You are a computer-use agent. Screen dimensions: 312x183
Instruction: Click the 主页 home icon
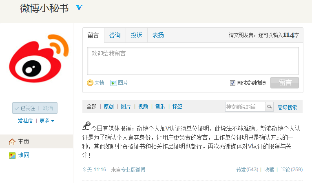[x=12, y=141]
